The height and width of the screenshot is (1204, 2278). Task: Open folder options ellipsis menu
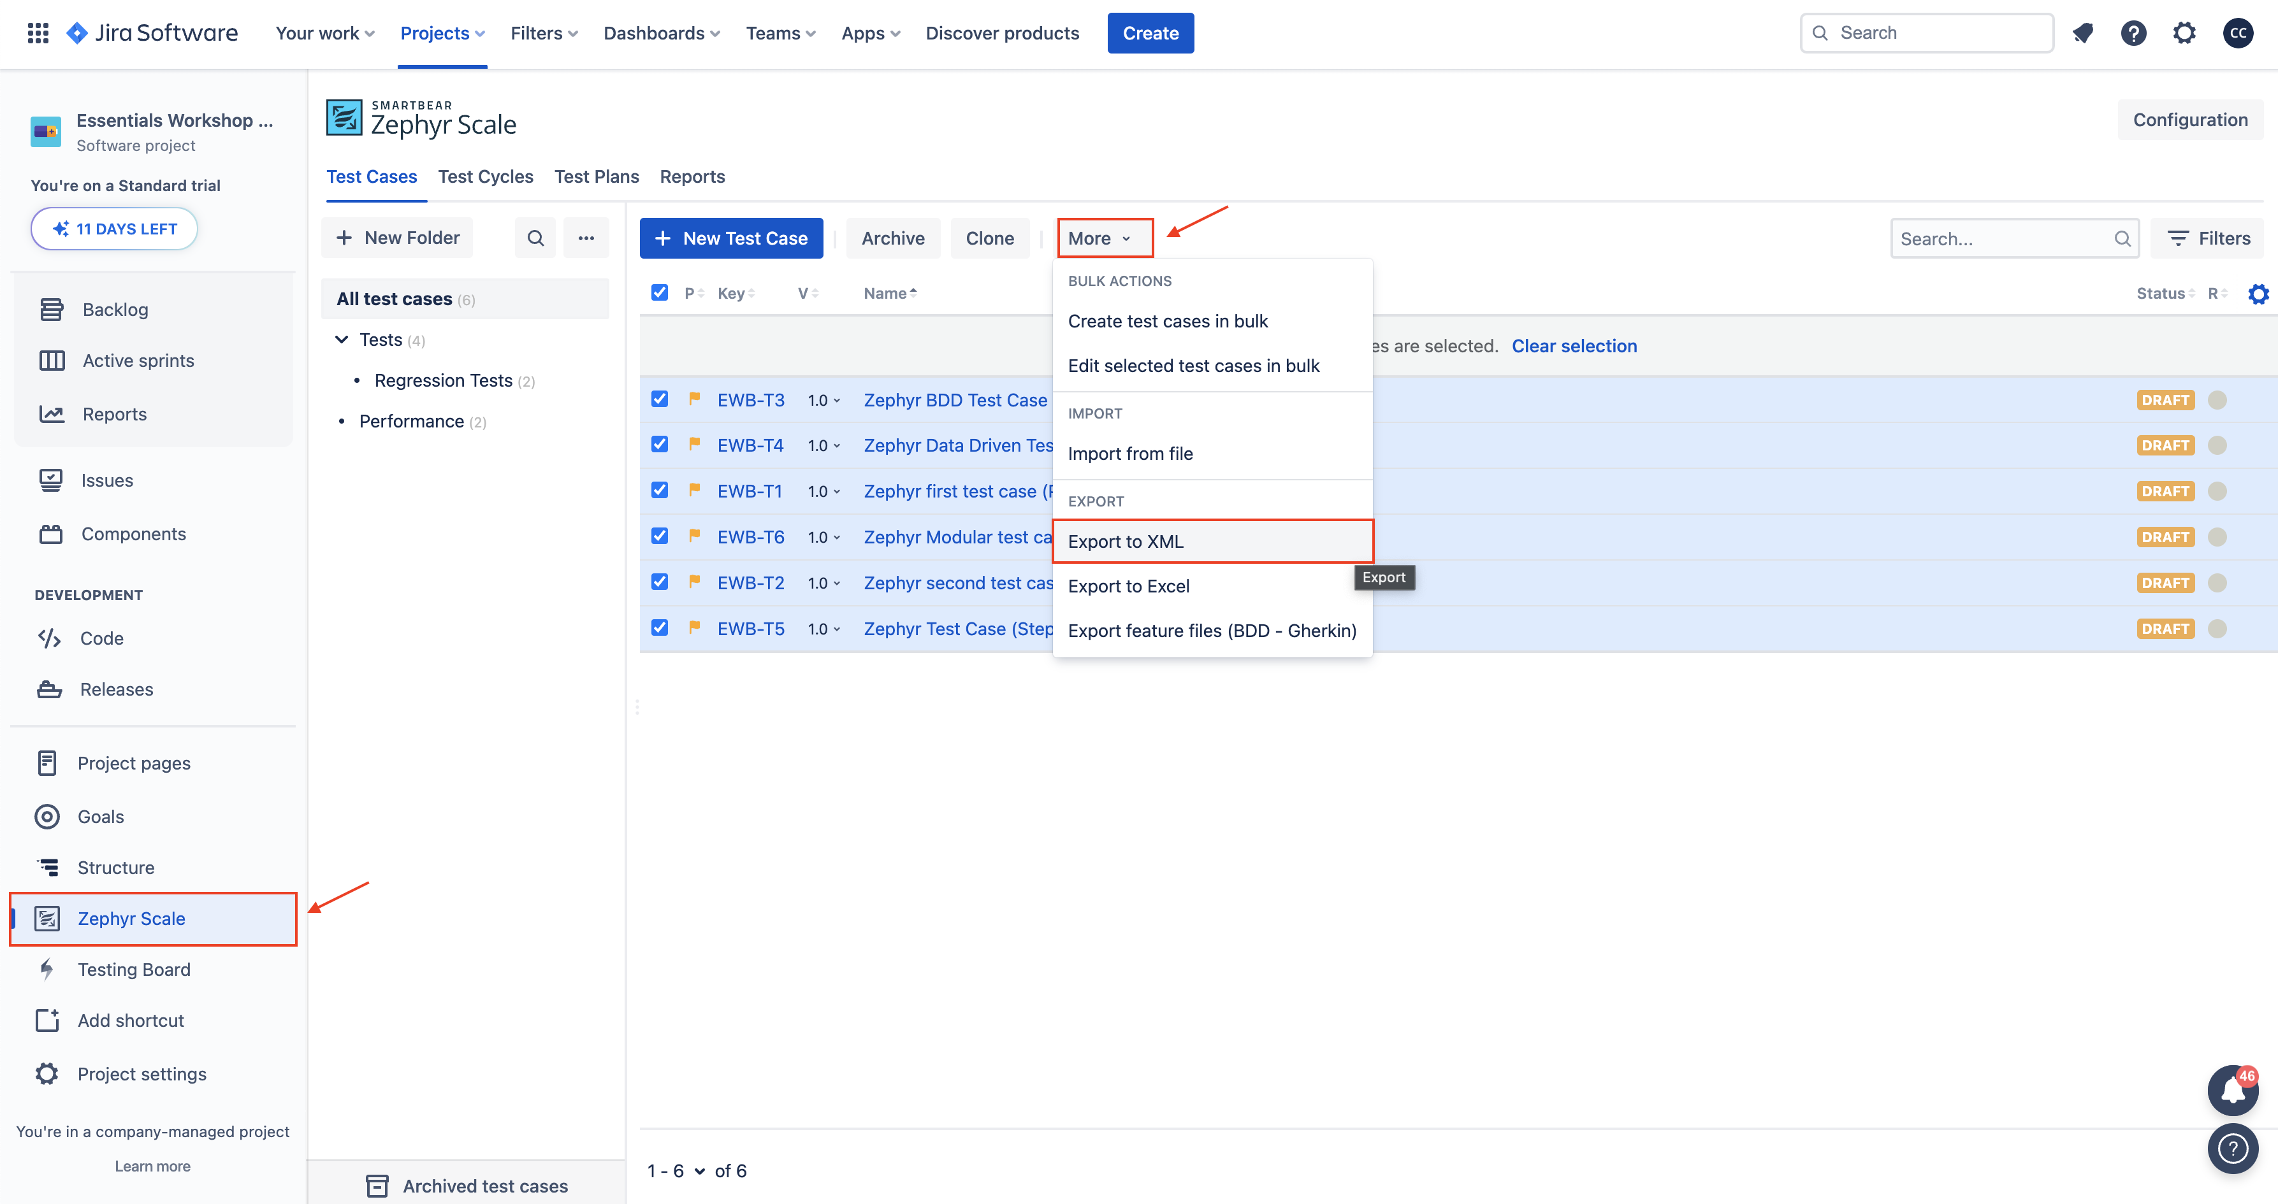[586, 238]
